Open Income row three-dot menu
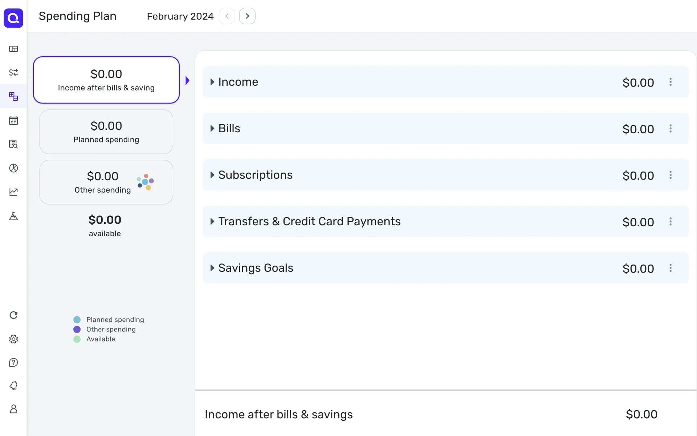Screen dimensions: 697x436 click(x=670, y=82)
